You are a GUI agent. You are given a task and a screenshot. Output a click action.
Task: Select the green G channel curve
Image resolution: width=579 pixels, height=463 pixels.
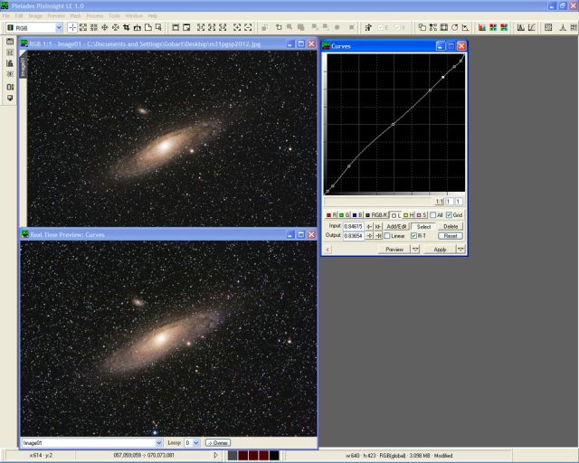(346, 214)
